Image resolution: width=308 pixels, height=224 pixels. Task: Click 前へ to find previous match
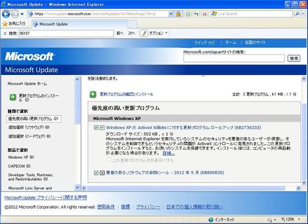point(120,33)
